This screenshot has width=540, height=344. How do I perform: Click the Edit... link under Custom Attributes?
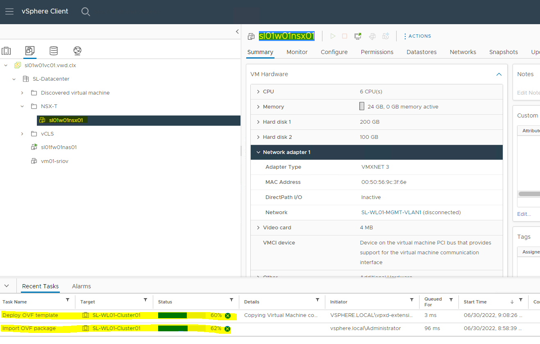[x=524, y=214]
